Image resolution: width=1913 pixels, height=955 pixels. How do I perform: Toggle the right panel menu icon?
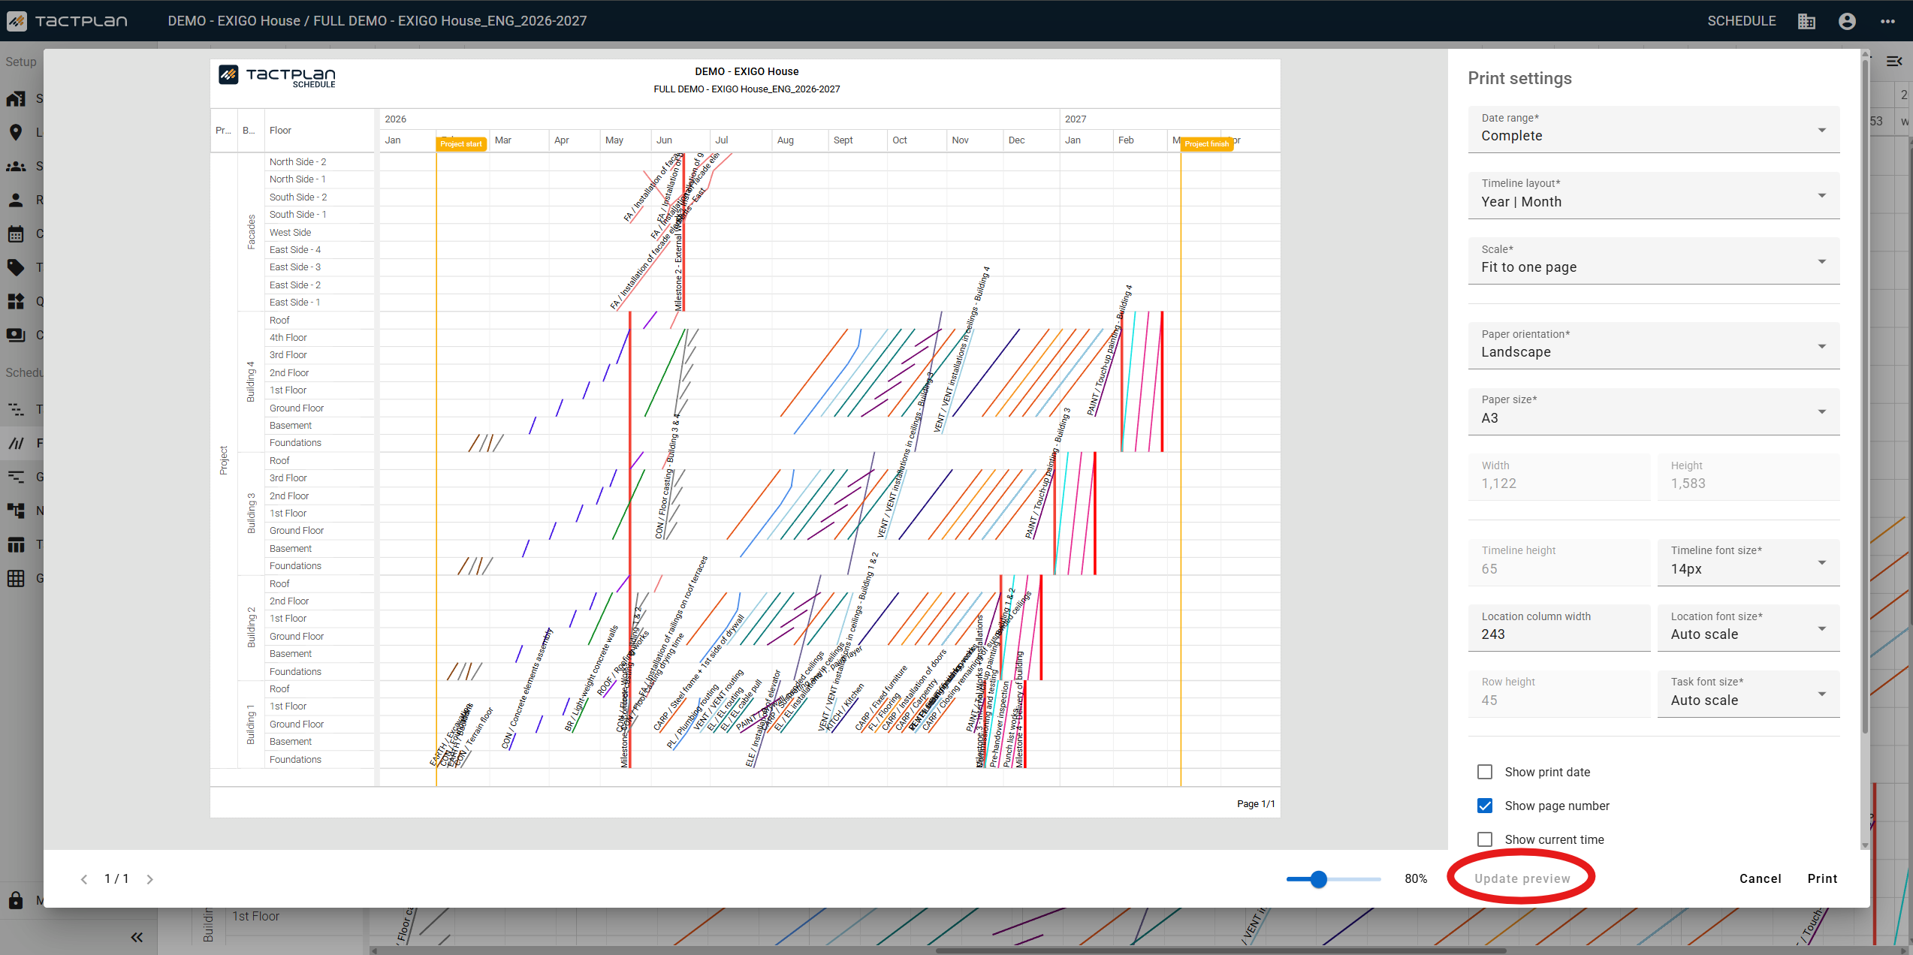[1894, 62]
